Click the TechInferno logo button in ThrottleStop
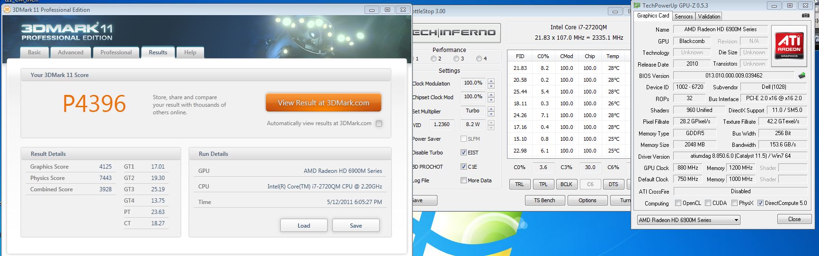 (x=456, y=33)
